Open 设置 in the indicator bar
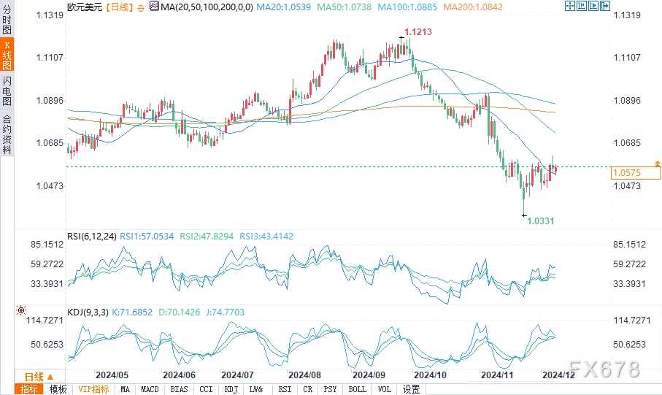 point(411,389)
